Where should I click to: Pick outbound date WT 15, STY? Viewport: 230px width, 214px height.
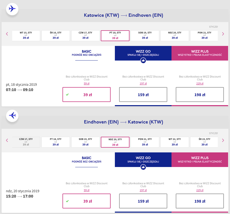[x=26, y=36]
